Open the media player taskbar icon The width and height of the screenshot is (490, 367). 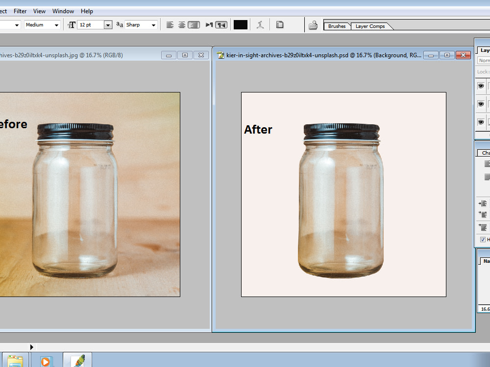[46, 361]
